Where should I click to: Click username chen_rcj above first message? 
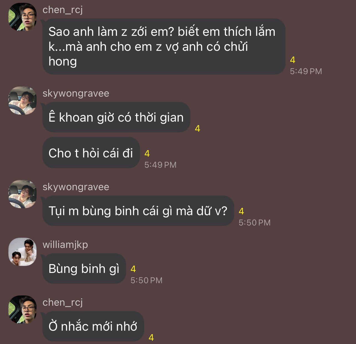coord(63,10)
